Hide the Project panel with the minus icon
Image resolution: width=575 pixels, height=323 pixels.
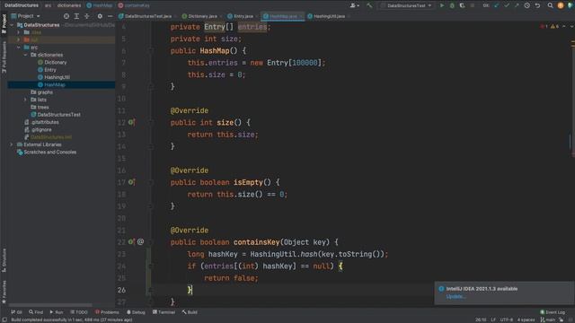click(110, 16)
